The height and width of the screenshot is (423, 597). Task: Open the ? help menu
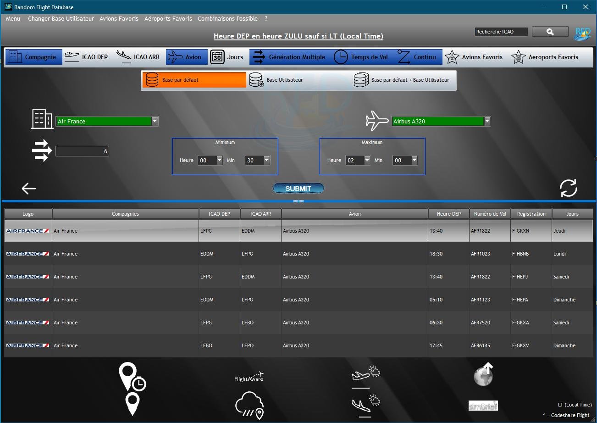click(x=266, y=19)
